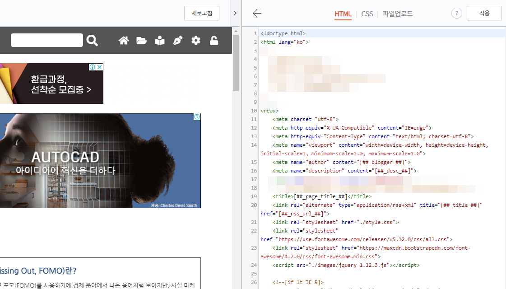Image resolution: width=506 pixels, height=289 pixels.
Task: Open the question mark help icon
Action: tap(457, 13)
